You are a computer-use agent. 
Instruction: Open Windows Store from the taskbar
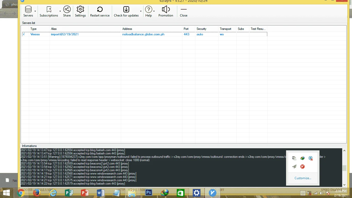180,193
